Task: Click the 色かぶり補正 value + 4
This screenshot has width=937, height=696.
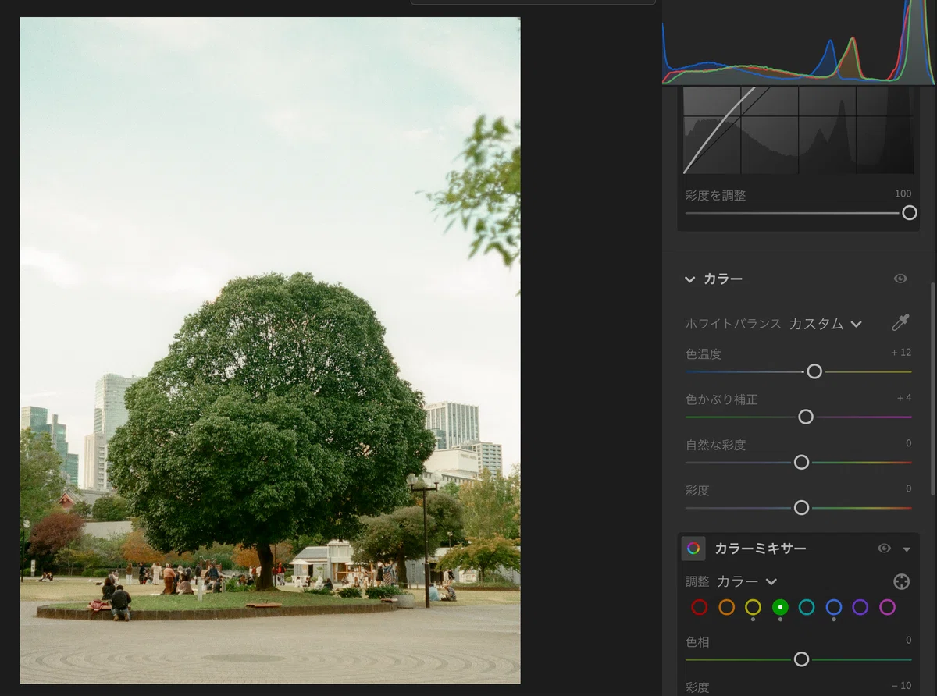Action: click(x=904, y=398)
